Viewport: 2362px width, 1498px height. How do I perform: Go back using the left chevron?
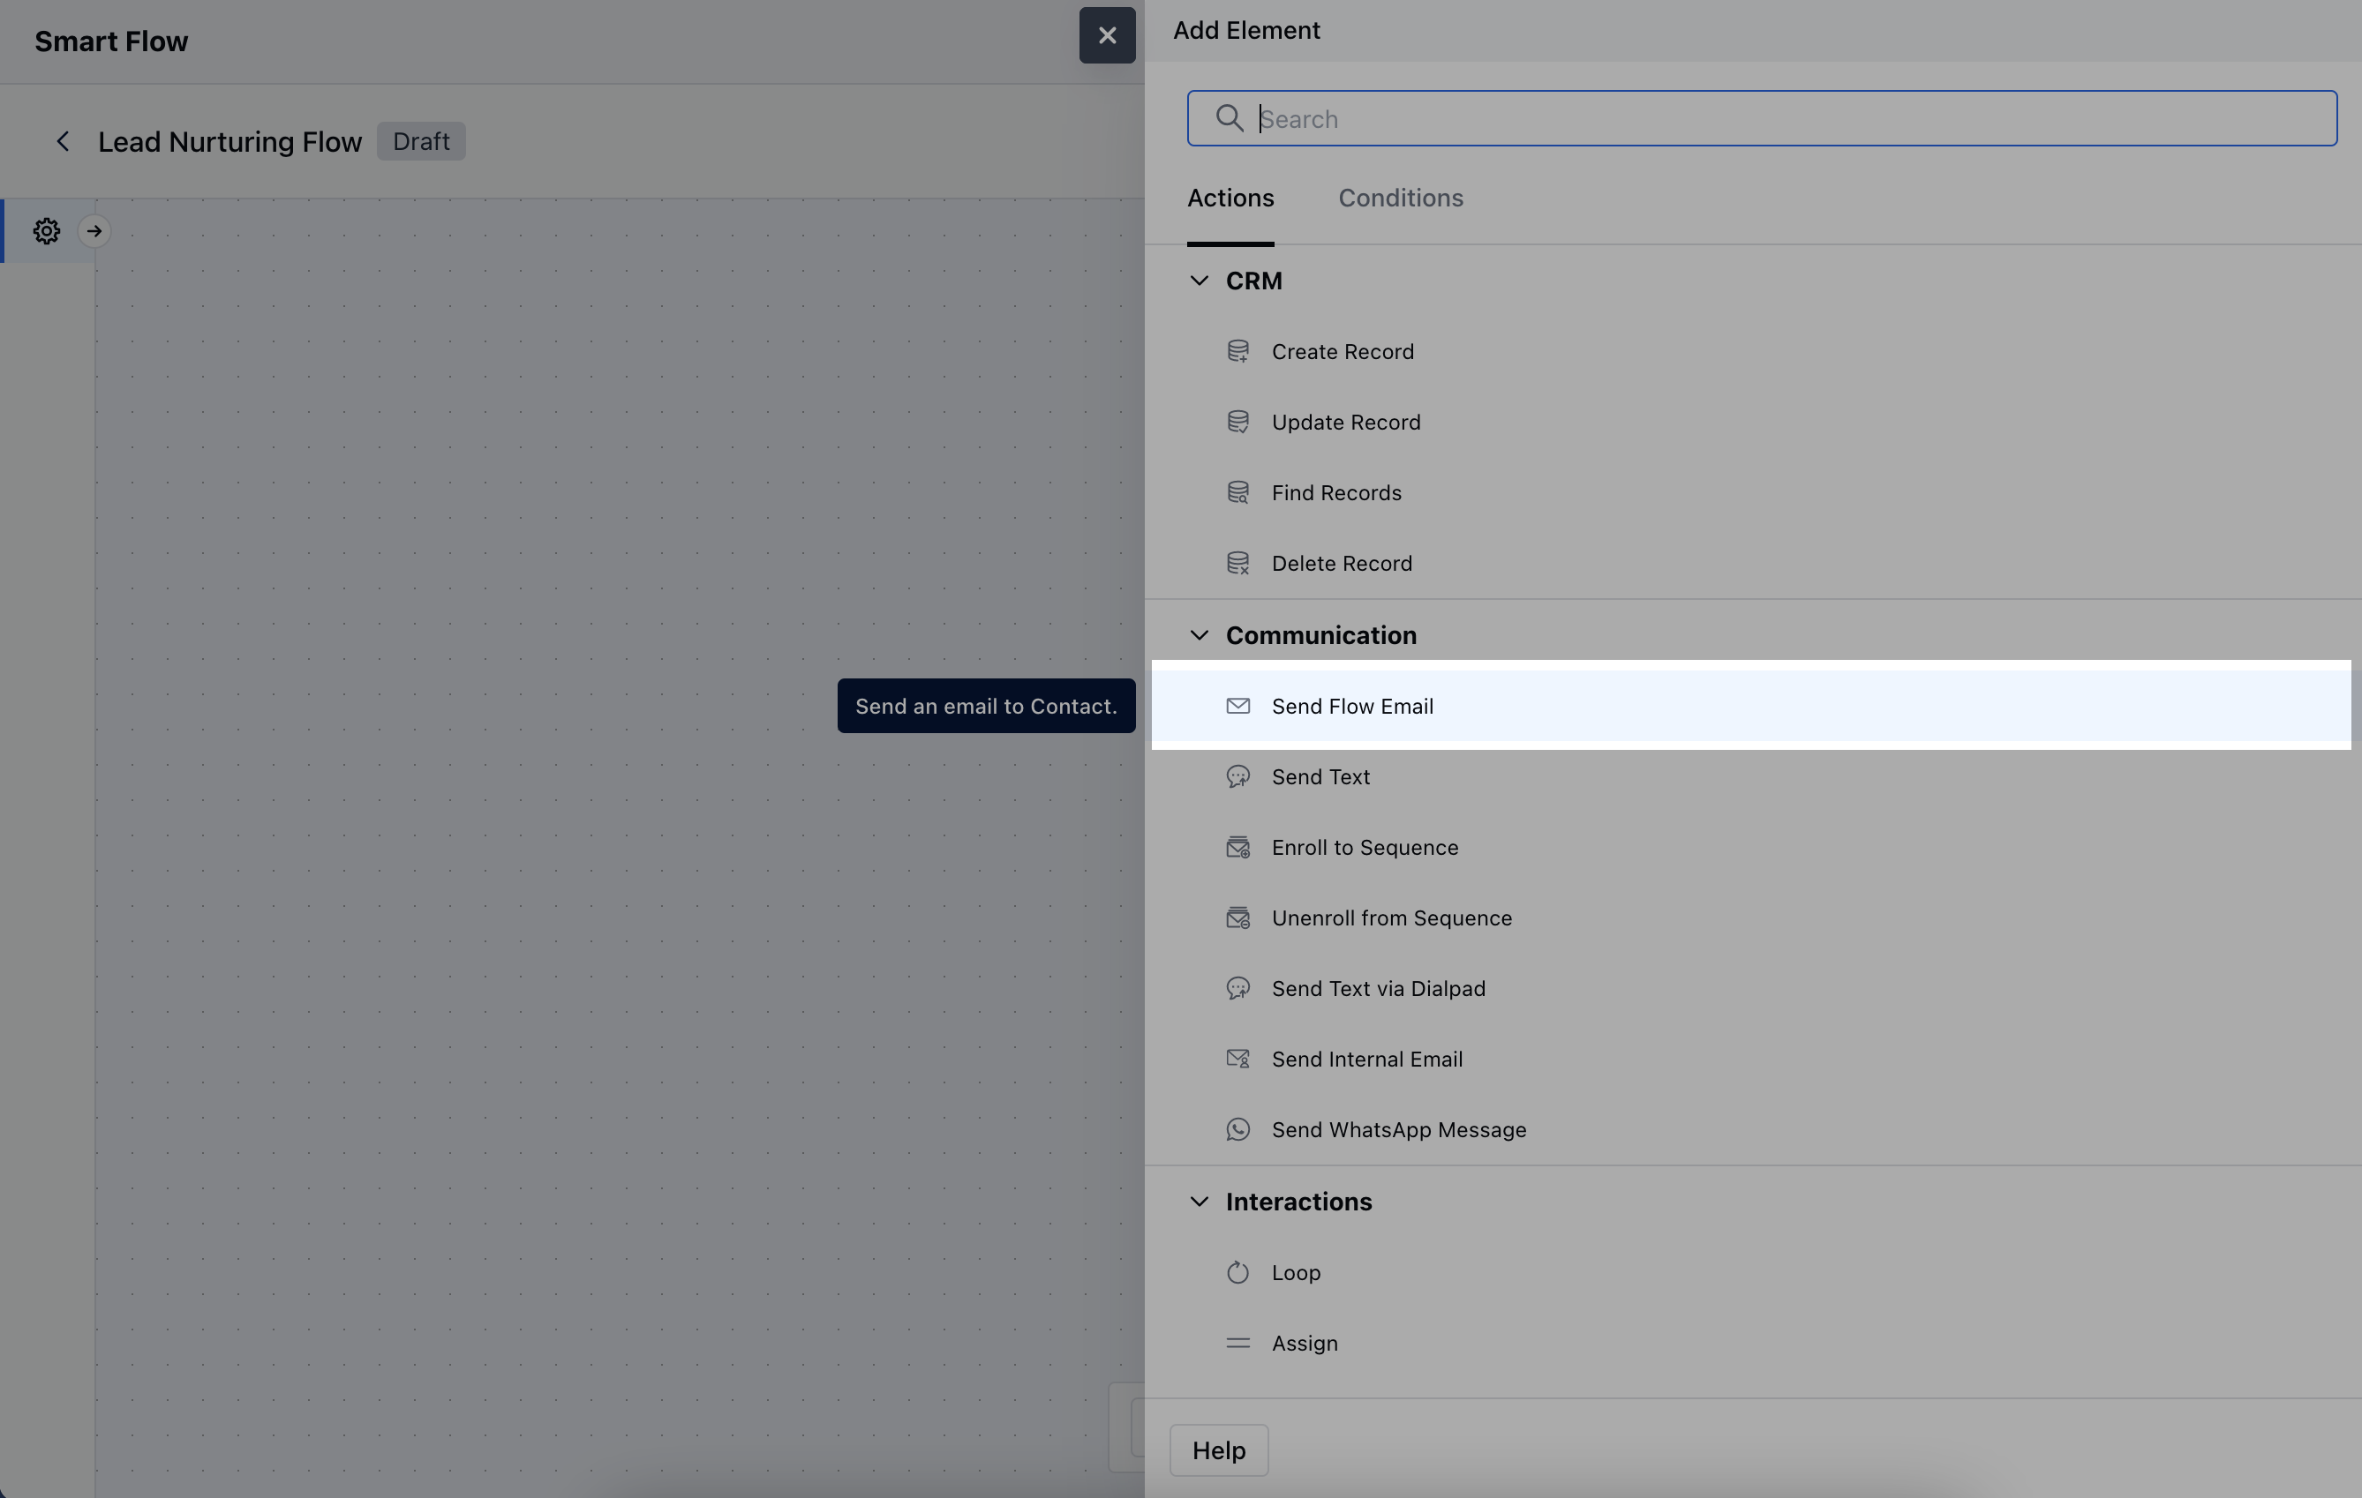[63, 142]
